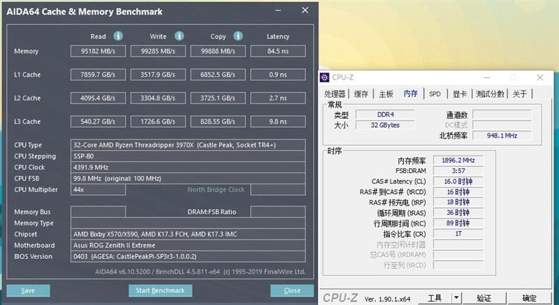The image size is (559, 305).
Task: Click the empty DRAM:FSB Ratio field
Action: [277, 211]
